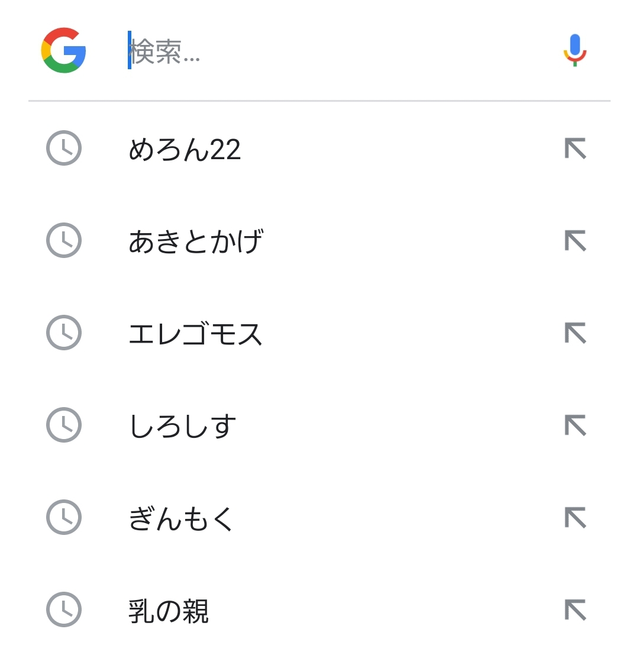Insert めろん22 into search box via arrow

[x=575, y=149]
